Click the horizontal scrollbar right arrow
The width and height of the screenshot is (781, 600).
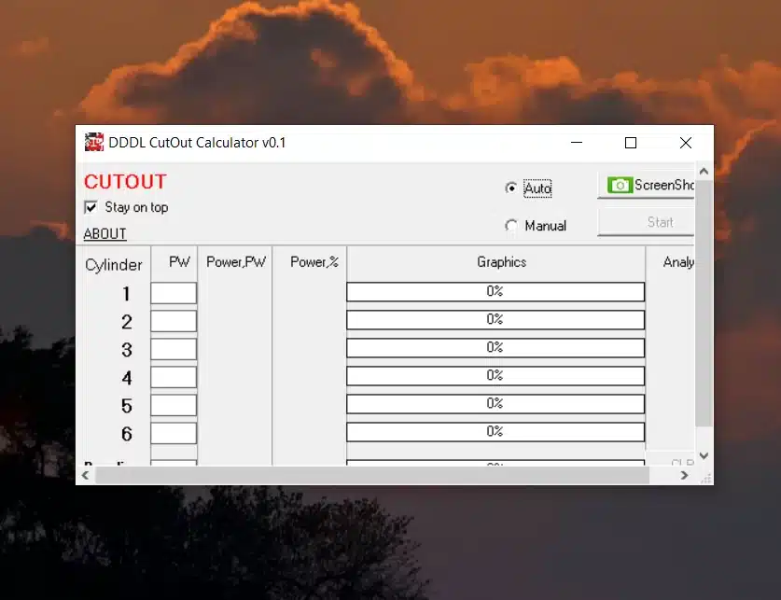coord(684,475)
